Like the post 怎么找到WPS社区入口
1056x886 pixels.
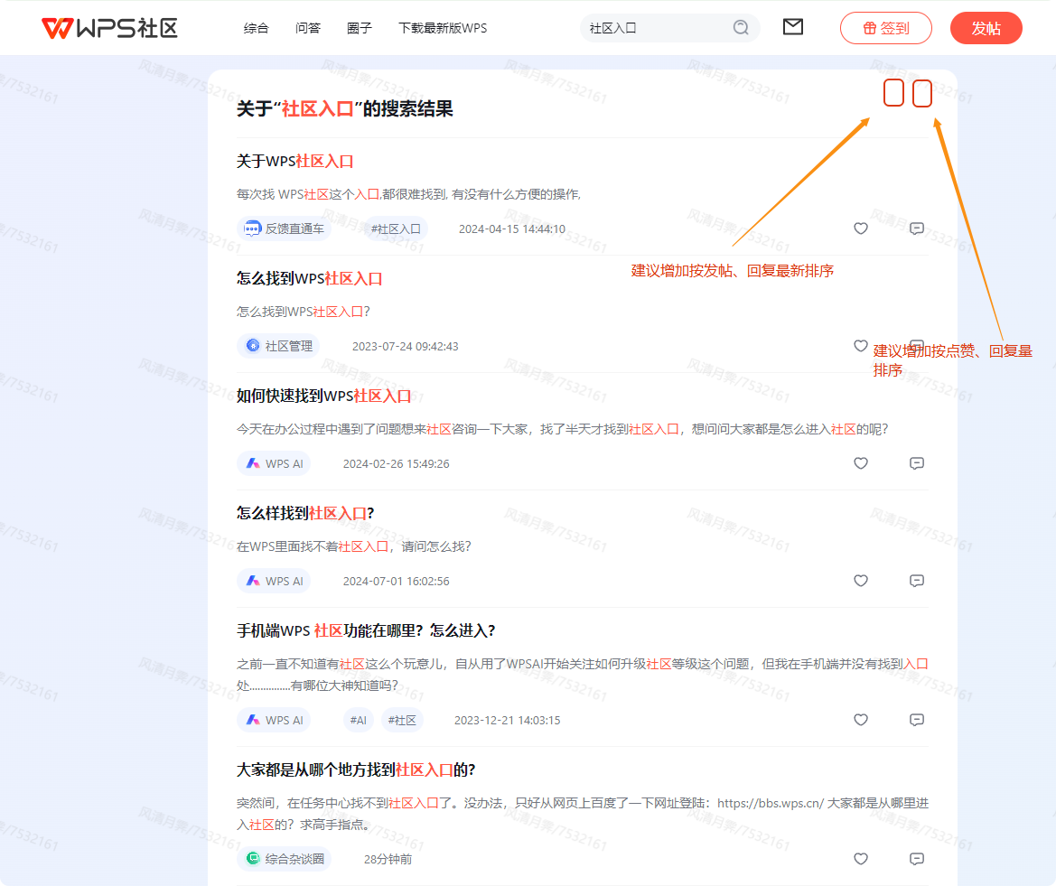861,346
